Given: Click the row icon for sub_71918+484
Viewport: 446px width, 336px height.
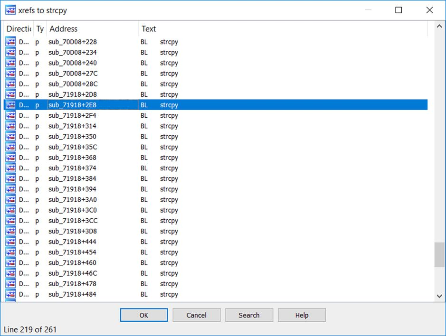Looking at the screenshot, I should [x=10, y=294].
